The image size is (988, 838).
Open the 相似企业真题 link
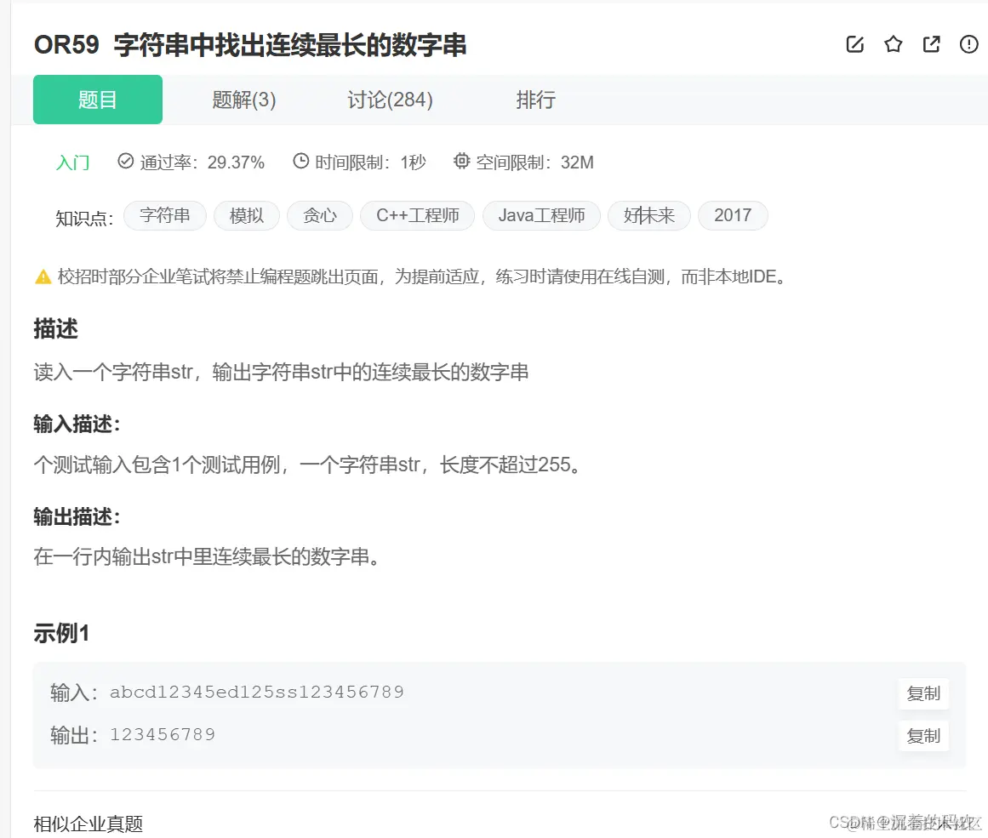pyautogui.click(x=88, y=824)
